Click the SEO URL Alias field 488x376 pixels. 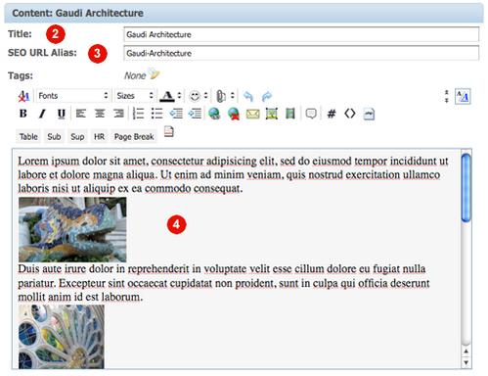click(301, 53)
